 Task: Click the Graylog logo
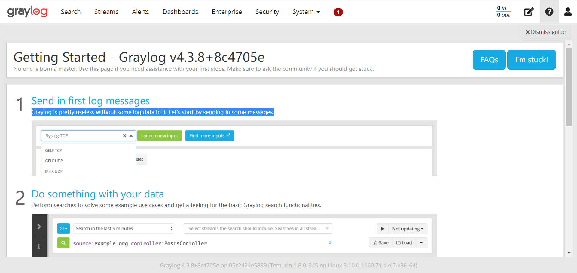tap(27, 12)
